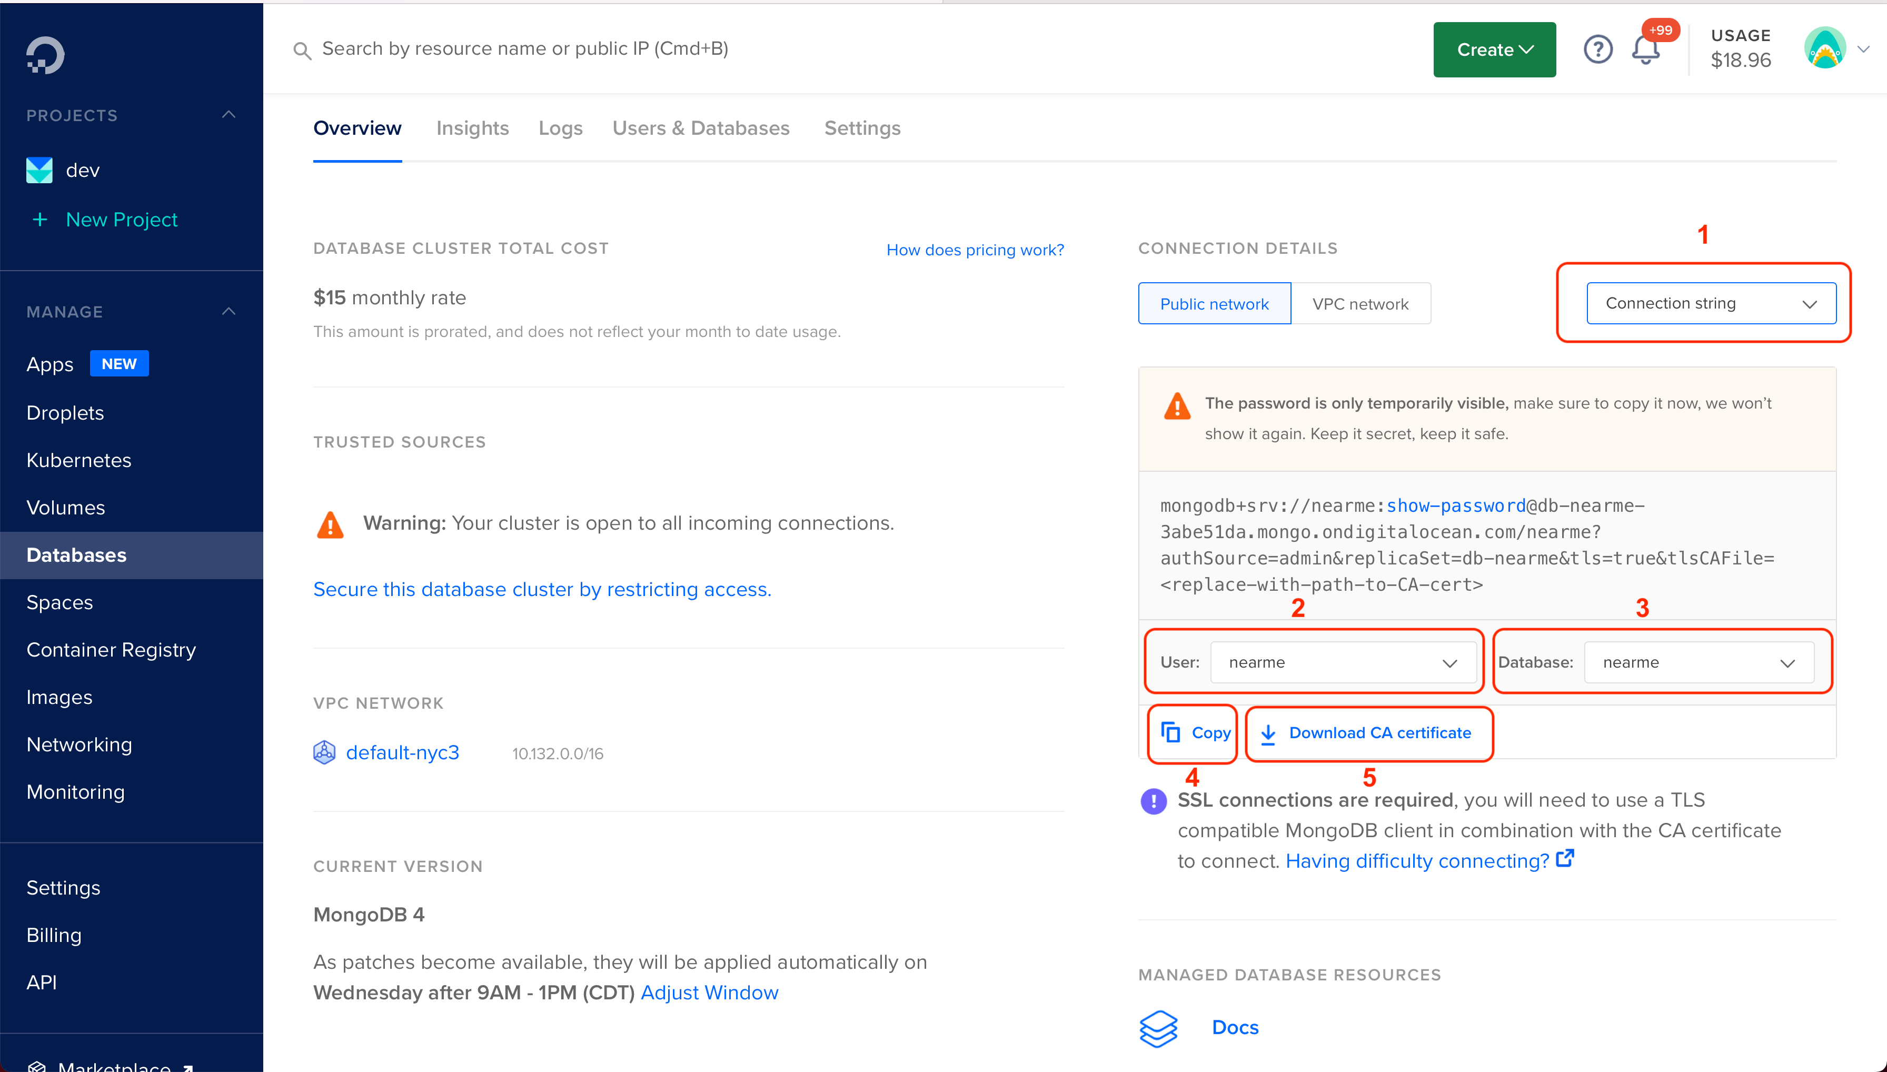
Task: Open the User nearme dropdown
Action: pos(1343,663)
